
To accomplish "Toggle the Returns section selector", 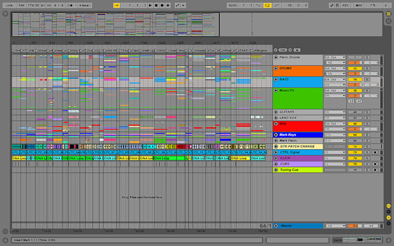I will 388,212.
